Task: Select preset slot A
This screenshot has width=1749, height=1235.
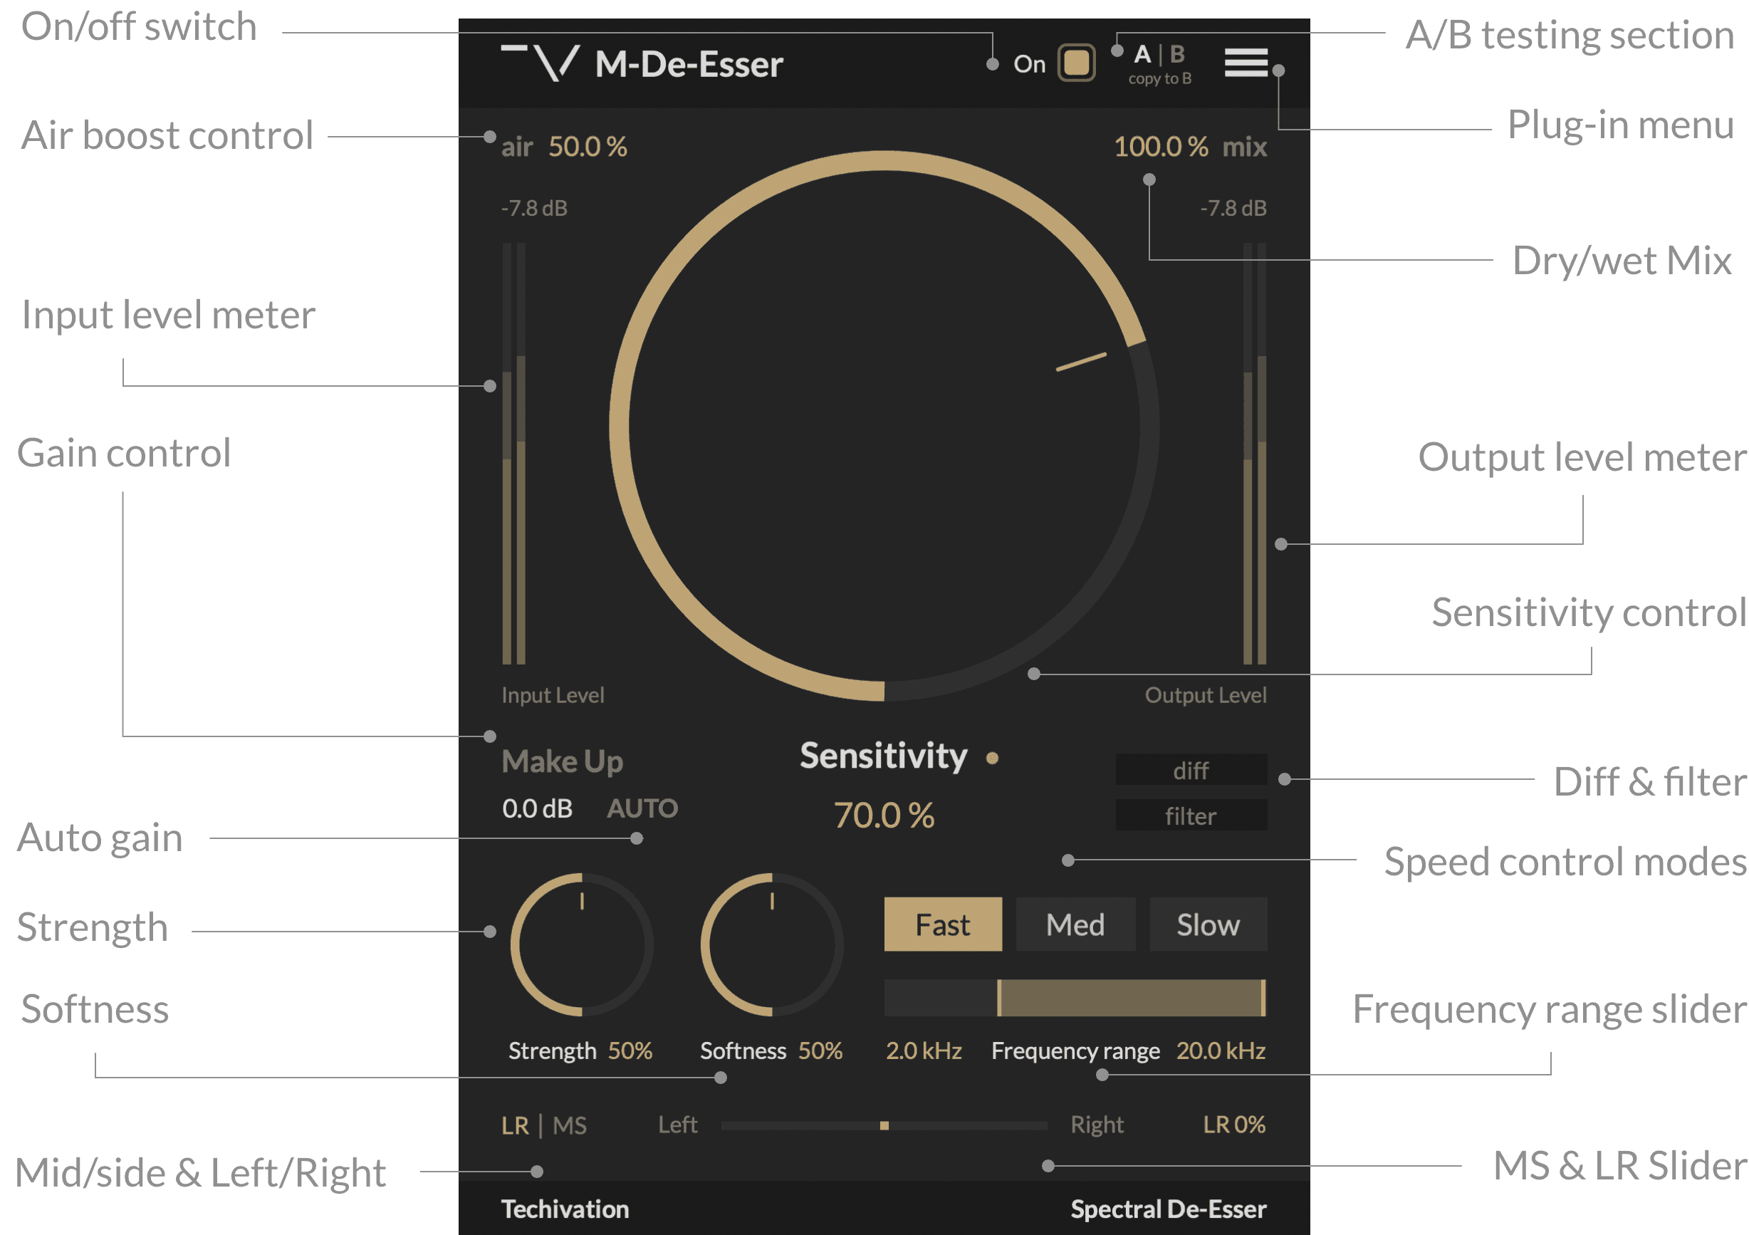Action: (x=1142, y=54)
